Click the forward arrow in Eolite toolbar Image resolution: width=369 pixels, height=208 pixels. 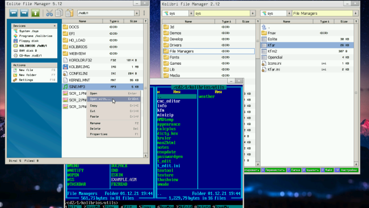click(x=24, y=13)
